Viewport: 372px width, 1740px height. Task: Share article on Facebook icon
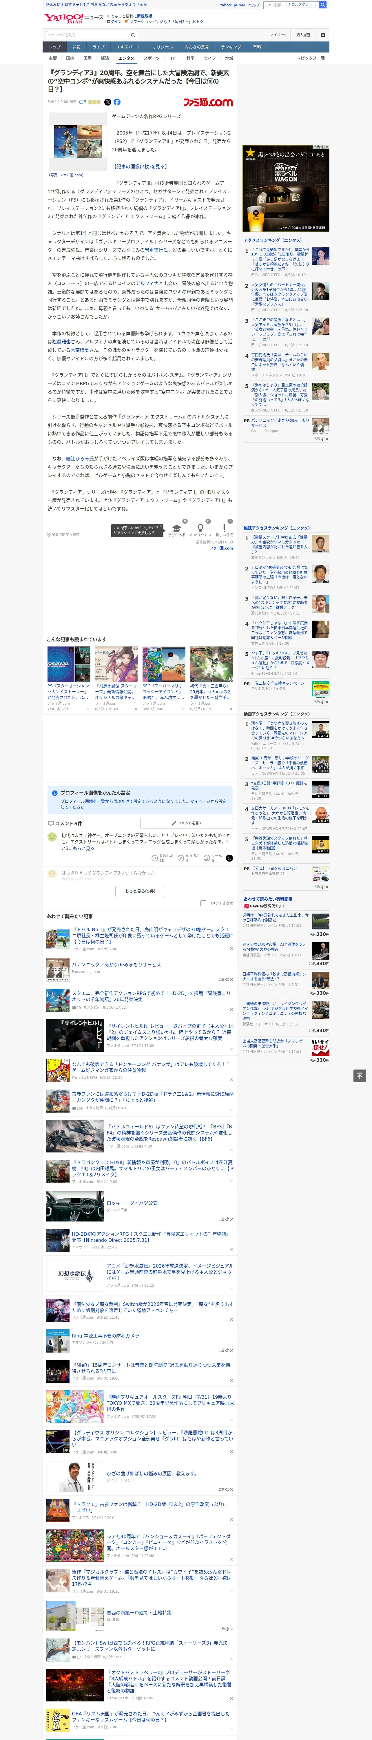coord(117,102)
